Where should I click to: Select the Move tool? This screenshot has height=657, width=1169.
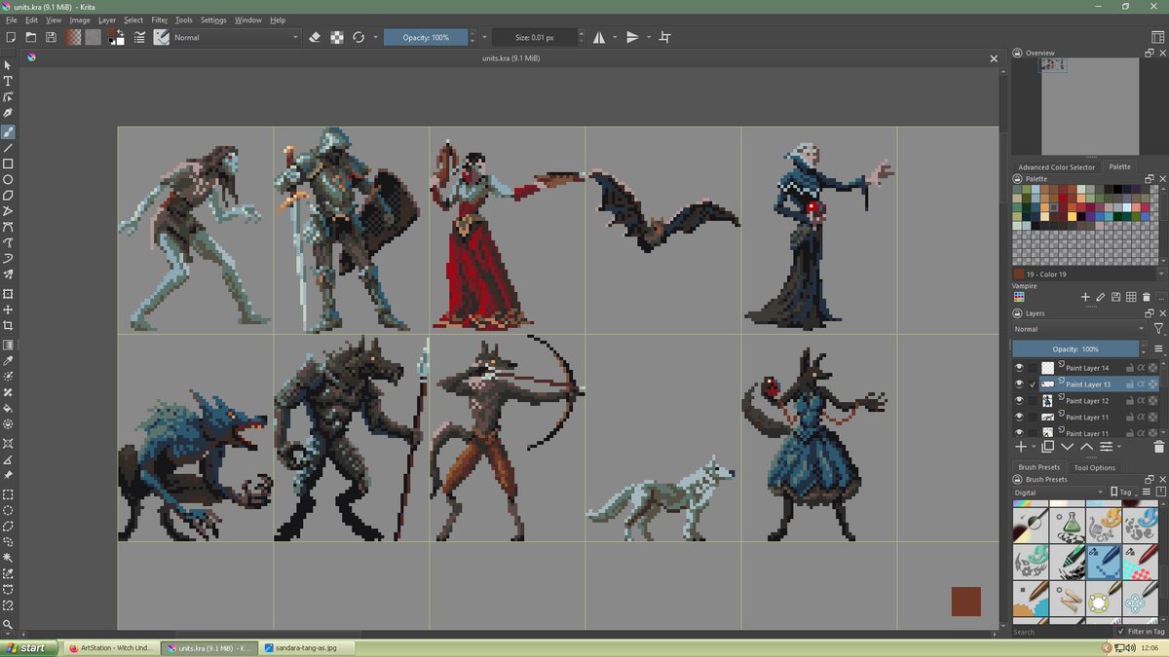tap(8, 310)
